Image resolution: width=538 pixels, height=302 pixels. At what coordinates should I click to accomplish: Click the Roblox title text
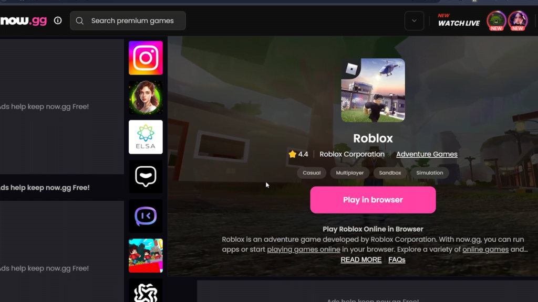pos(373,138)
